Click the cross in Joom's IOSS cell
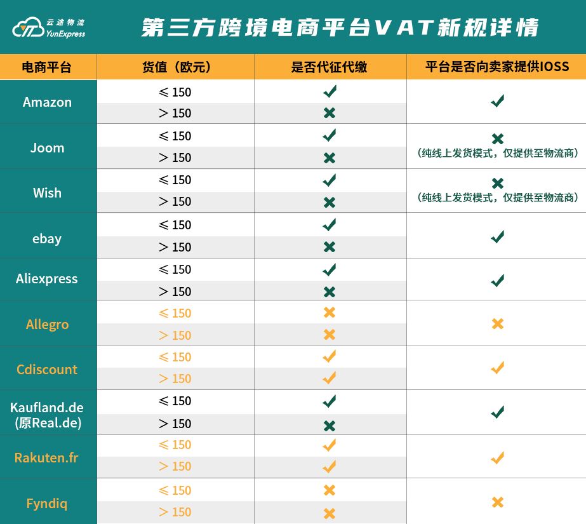Image resolution: width=586 pixels, height=524 pixels. pos(498,138)
